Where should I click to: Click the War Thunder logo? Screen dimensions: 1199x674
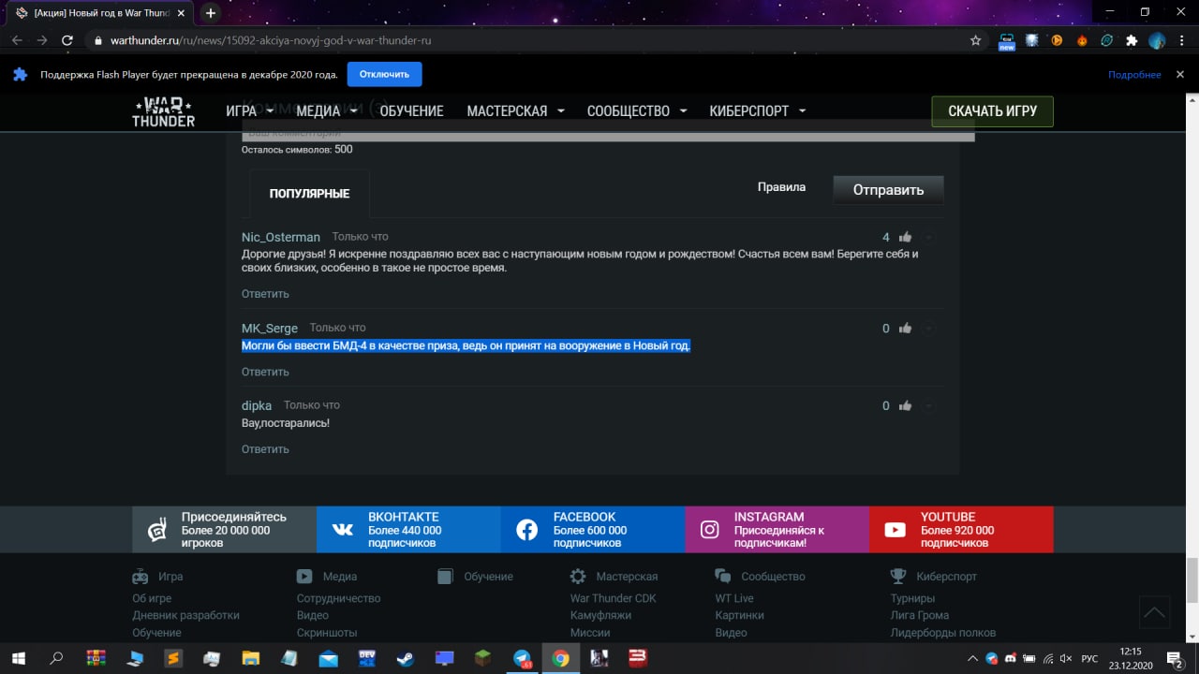click(x=163, y=111)
